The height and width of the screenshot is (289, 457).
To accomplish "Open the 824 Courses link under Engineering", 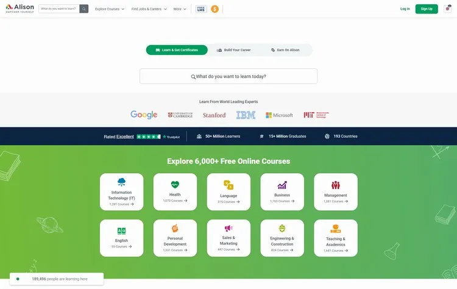I will (282, 250).
